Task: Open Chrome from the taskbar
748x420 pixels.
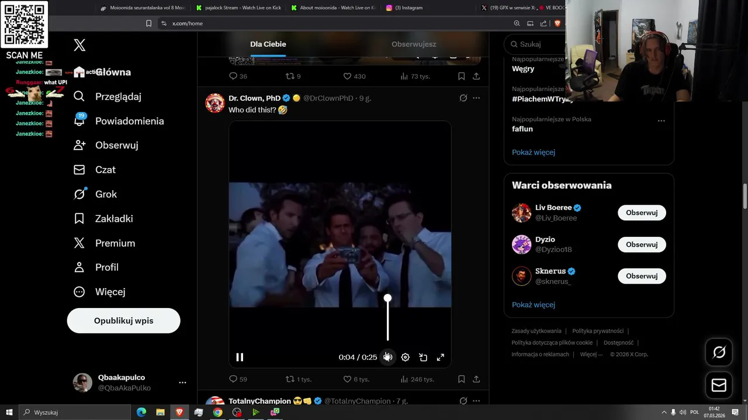Action: [x=217, y=412]
